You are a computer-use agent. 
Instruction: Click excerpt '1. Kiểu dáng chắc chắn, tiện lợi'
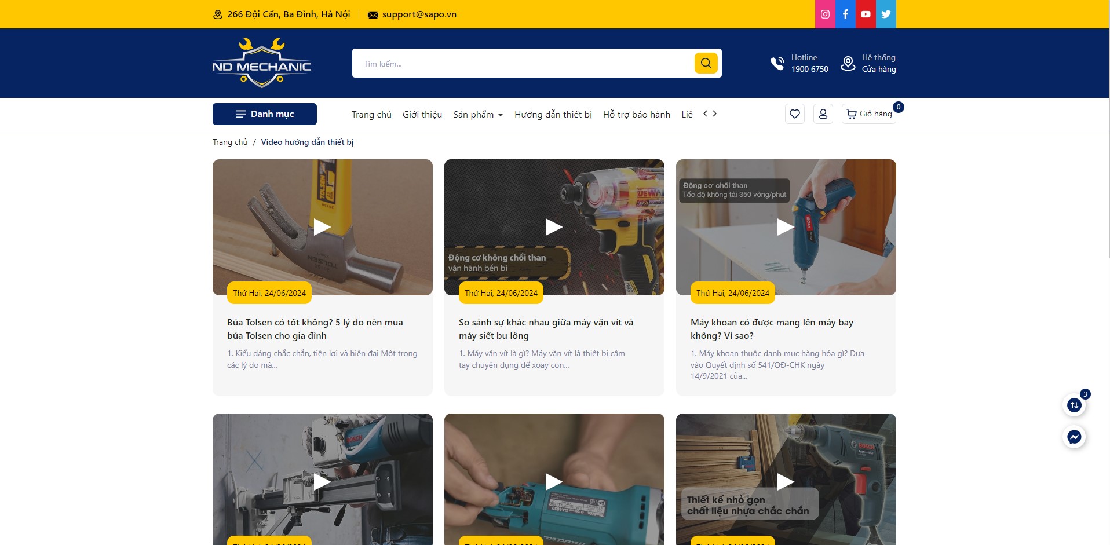(322, 359)
